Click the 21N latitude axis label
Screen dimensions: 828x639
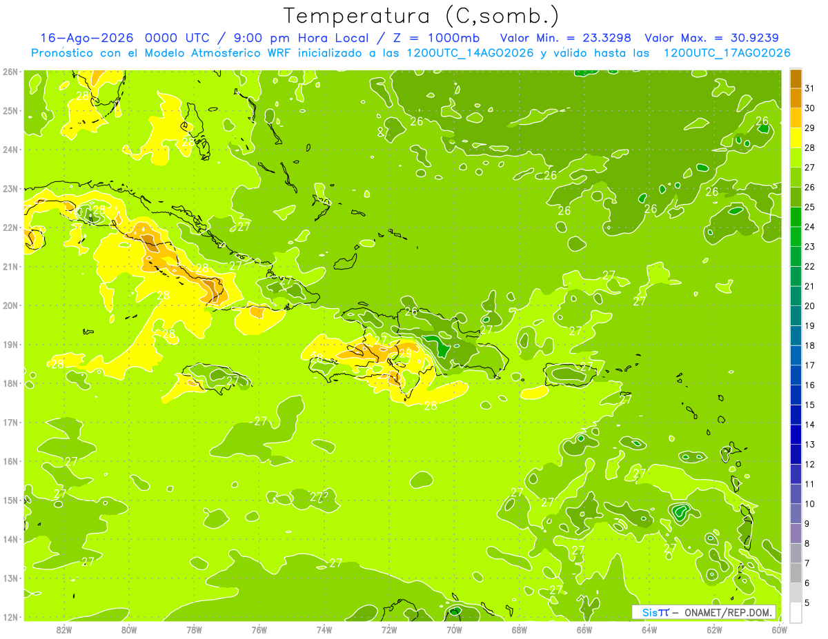click(x=11, y=266)
